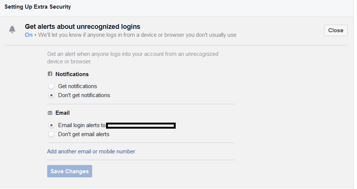Save Changes to login alert settings
Image resolution: width=357 pixels, height=189 pixels.
70,171
